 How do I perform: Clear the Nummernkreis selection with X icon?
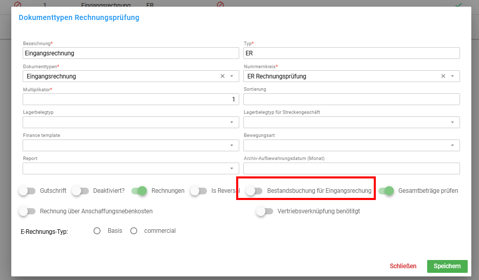tap(443, 76)
